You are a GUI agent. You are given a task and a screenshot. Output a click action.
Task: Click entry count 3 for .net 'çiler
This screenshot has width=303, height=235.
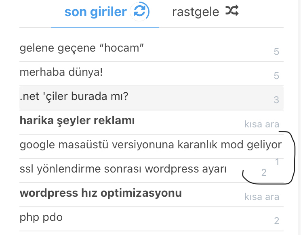tap(276, 100)
